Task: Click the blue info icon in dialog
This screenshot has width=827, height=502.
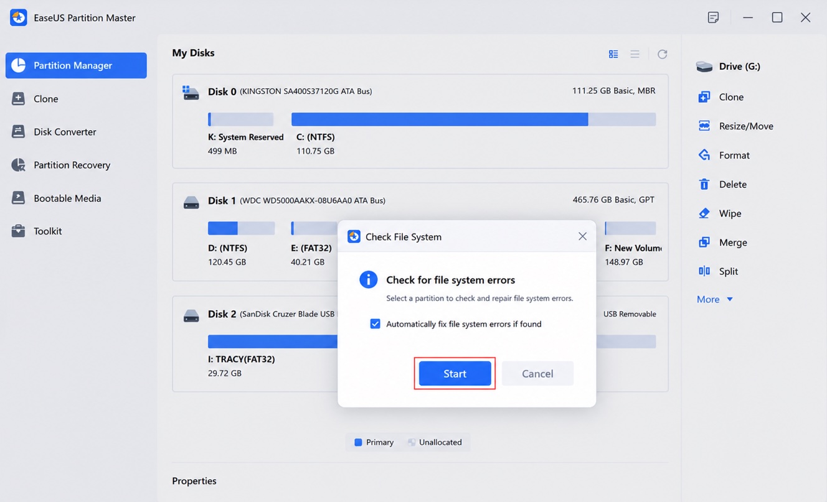Action: coord(369,280)
